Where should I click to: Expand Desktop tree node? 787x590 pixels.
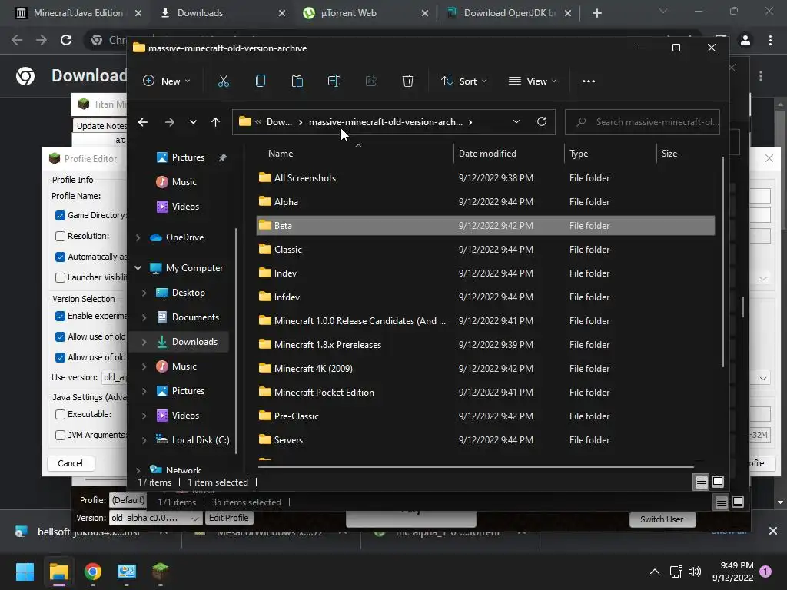tap(144, 293)
